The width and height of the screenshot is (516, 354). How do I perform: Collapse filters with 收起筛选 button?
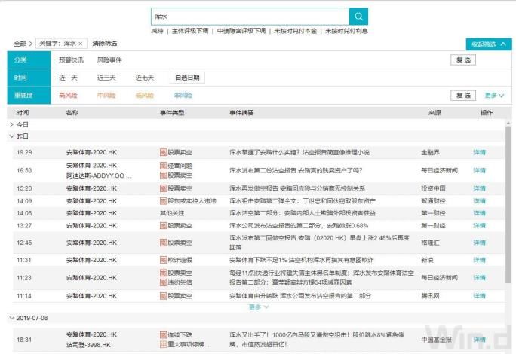(x=489, y=44)
